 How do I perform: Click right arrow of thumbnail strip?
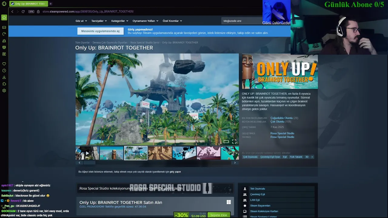pyautogui.click(x=235, y=163)
